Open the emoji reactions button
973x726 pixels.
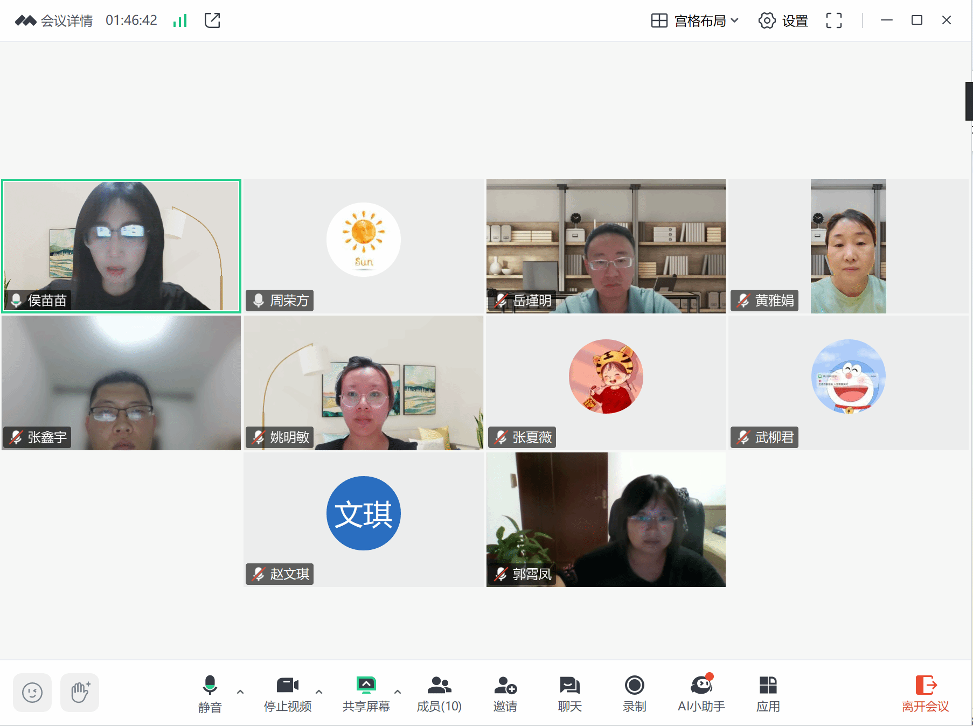click(32, 692)
